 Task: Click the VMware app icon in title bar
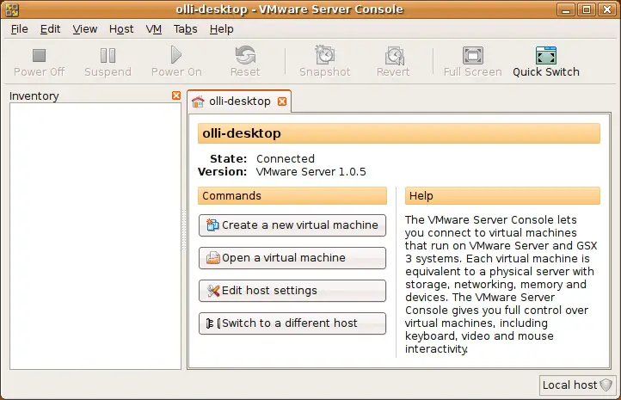tap(12, 9)
